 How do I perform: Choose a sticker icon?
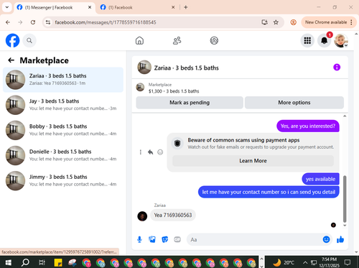pos(165,239)
